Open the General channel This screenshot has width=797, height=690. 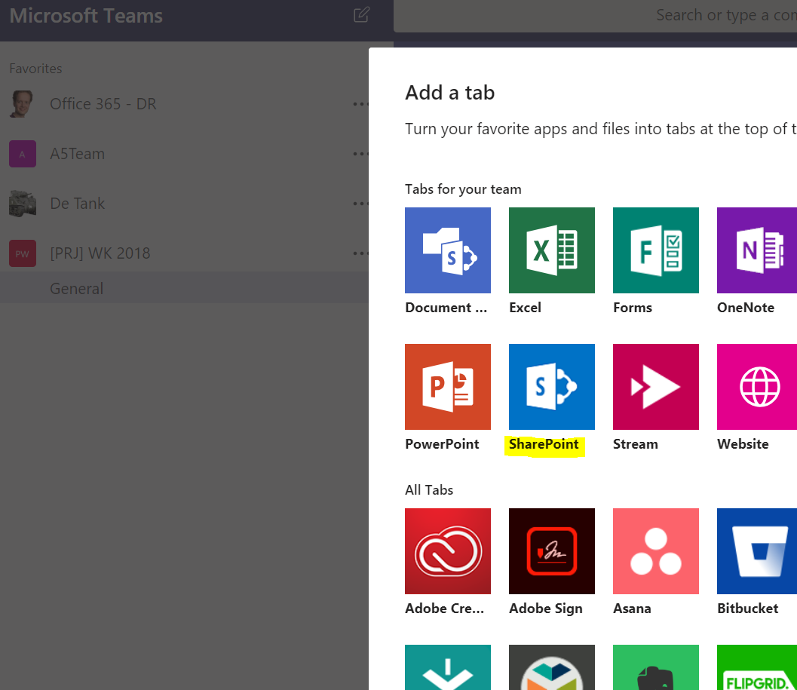click(x=184, y=288)
